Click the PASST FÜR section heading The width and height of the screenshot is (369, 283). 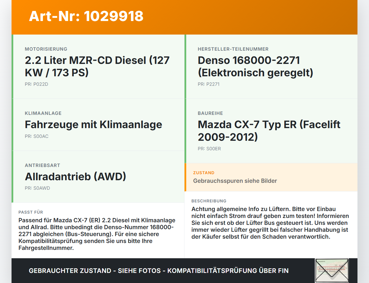(x=31, y=212)
